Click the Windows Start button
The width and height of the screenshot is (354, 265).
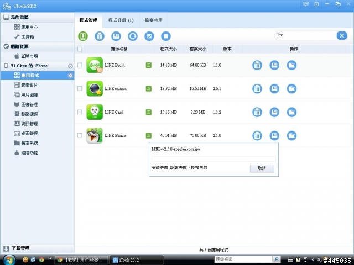click(9, 260)
